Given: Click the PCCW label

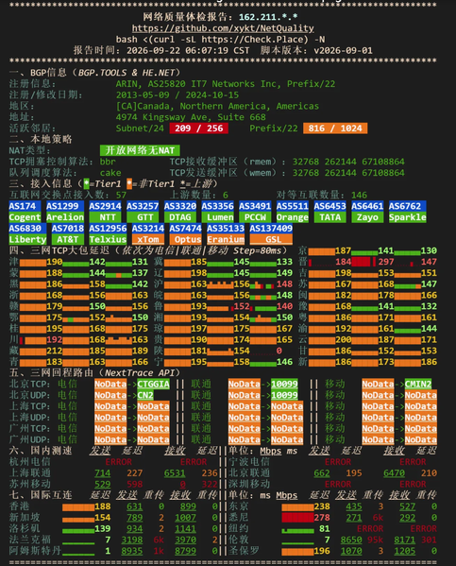Looking at the screenshot, I should pyautogui.click(x=255, y=217).
